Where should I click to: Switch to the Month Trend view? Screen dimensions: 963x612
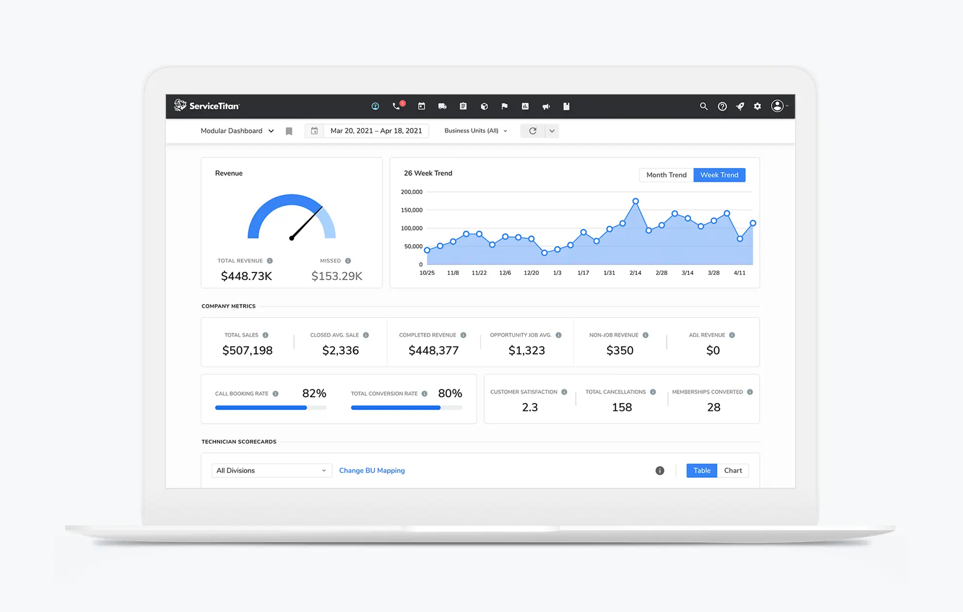(x=666, y=175)
